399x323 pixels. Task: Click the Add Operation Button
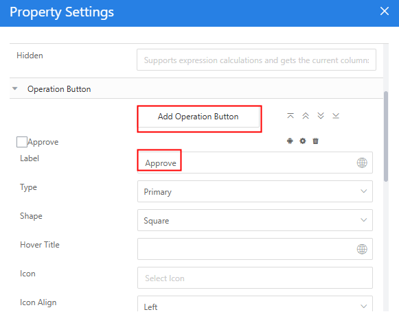click(198, 117)
